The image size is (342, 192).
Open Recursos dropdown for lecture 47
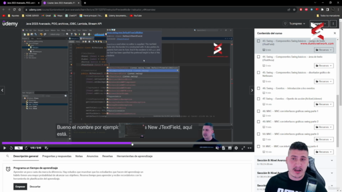324,105
